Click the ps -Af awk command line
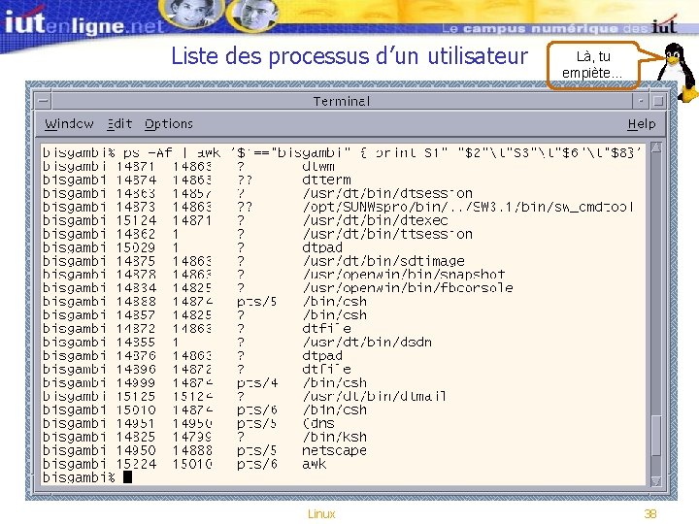Image resolution: width=699 pixels, height=524 pixels. [342, 153]
